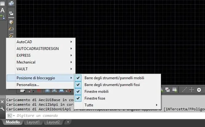This screenshot has height=127, width=205.
Task: Open command line settings wrench icon
Action: (2, 109)
